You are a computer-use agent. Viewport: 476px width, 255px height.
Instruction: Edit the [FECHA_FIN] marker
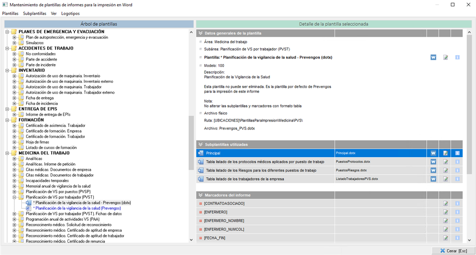click(445, 238)
